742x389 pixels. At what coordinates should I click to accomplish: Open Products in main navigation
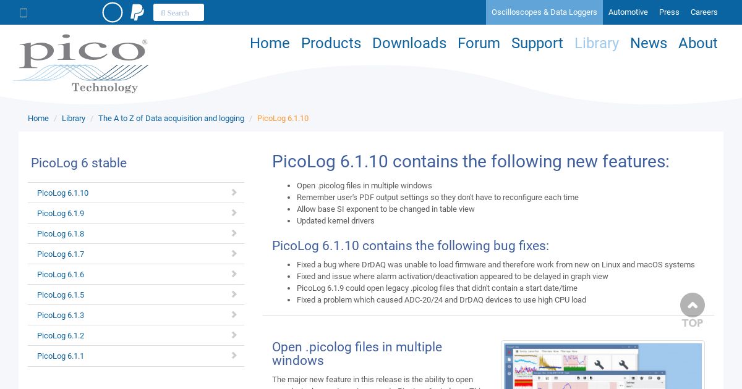point(331,43)
